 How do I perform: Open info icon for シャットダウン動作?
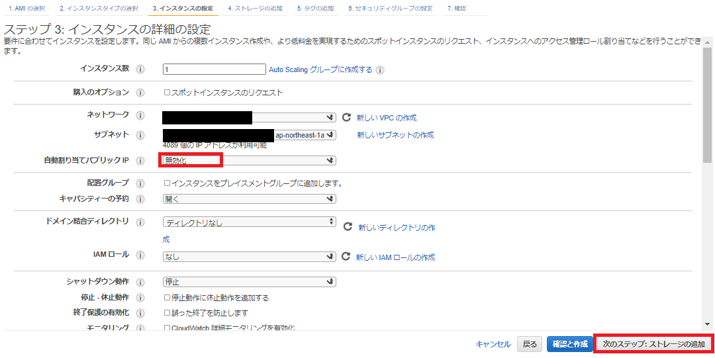(140, 283)
